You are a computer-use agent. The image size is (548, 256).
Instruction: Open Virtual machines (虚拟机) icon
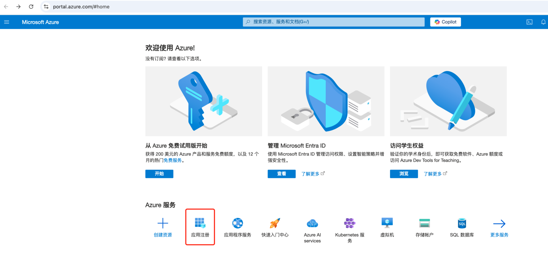[x=387, y=223]
